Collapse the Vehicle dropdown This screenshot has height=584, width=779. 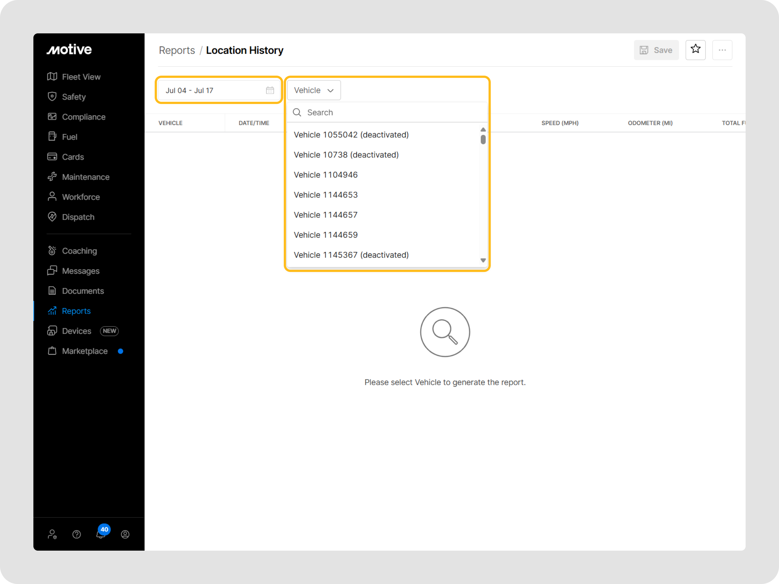[x=314, y=90]
